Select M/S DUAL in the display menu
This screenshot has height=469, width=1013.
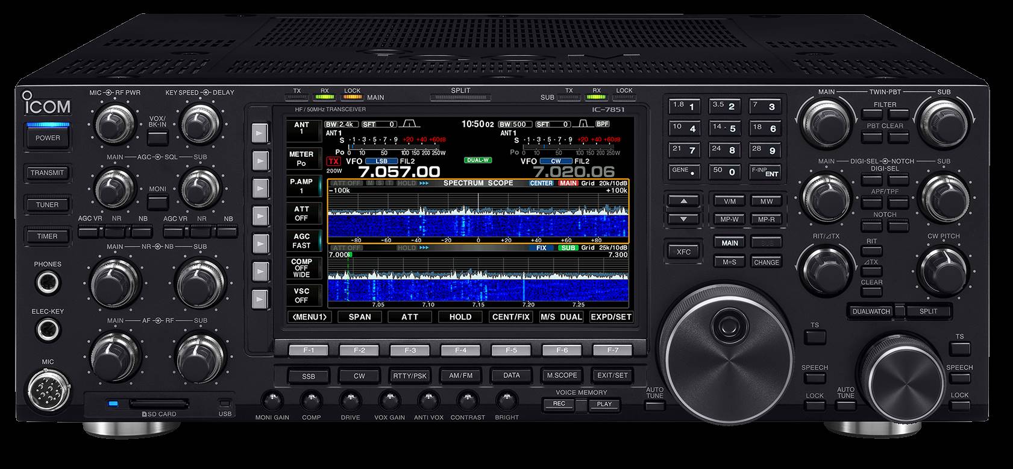pyautogui.click(x=561, y=316)
